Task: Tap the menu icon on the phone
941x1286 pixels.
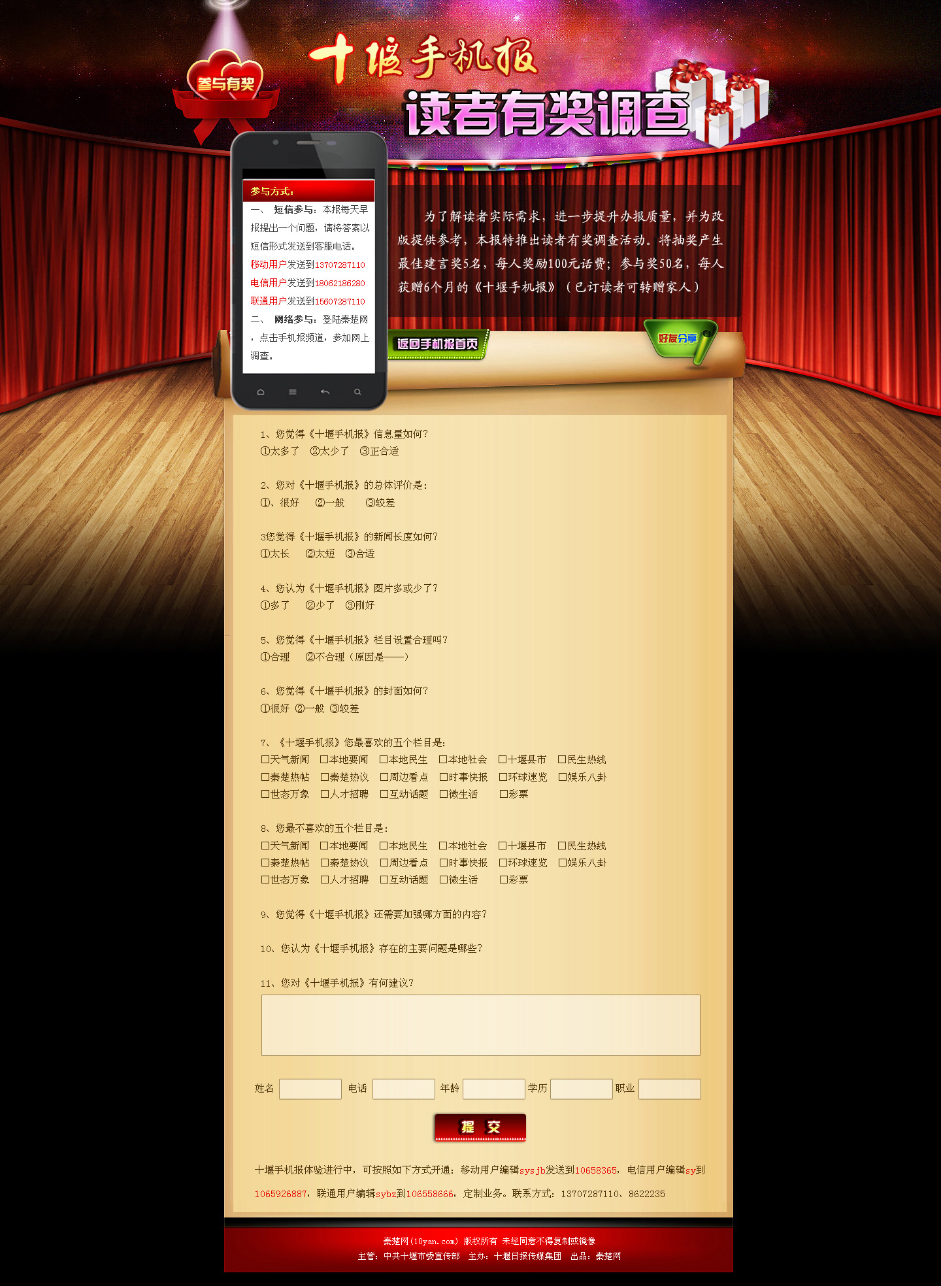Action: pyautogui.click(x=293, y=392)
